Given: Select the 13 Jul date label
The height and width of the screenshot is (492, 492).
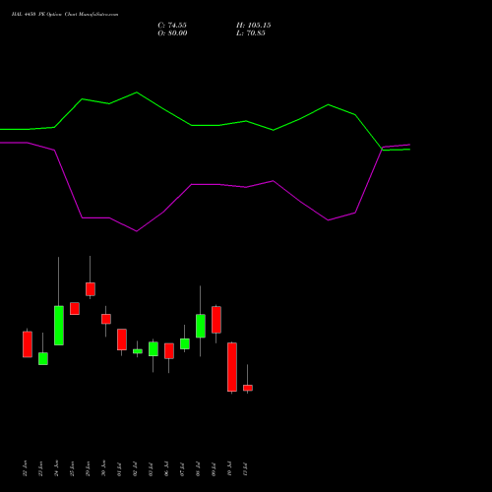Looking at the screenshot, I should (x=245, y=469).
